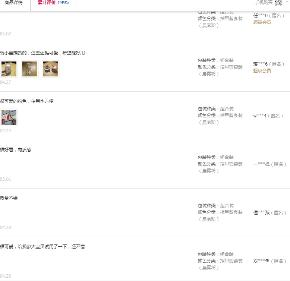
Task: Expand the 手机购买 dropdown arrow
Action: pos(287,1)
